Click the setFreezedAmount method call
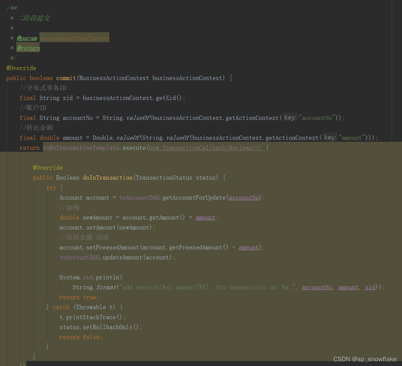This screenshot has width=402, height=366. click(x=113, y=247)
